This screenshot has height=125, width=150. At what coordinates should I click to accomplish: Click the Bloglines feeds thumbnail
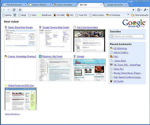pos(55,70)
